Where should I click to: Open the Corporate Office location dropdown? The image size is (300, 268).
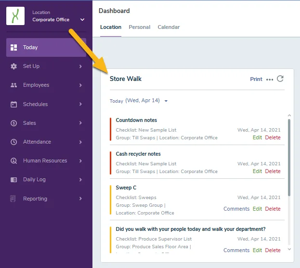82,20
